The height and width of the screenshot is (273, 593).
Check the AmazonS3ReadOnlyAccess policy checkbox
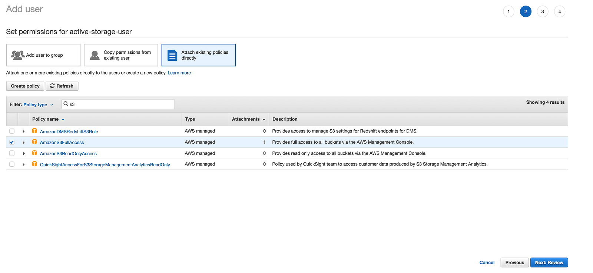point(12,153)
